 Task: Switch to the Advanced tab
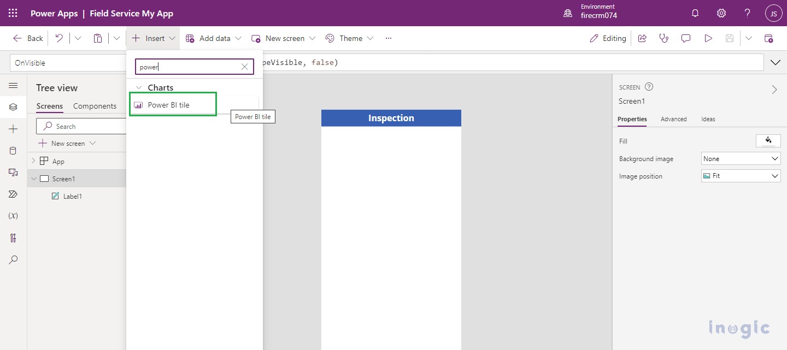pos(673,119)
